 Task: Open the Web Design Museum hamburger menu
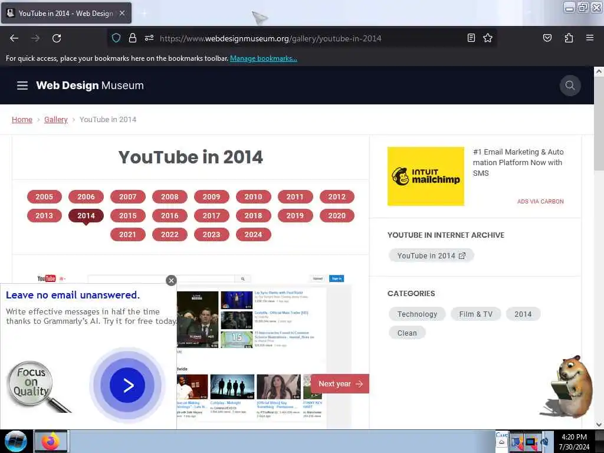(x=22, y=86)
